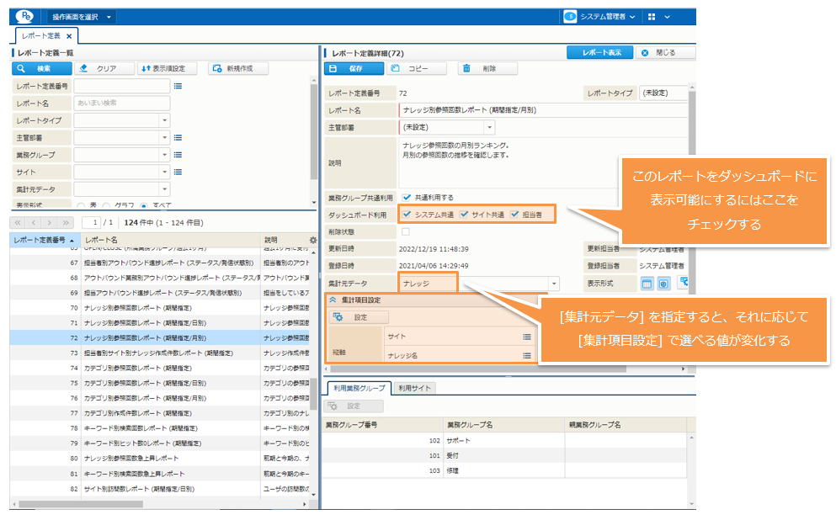This screenshot has height=520, width=836.
Task: Toggle the 共通利用する checkbox
Action: pyautogui.click(x=406, y=198)
